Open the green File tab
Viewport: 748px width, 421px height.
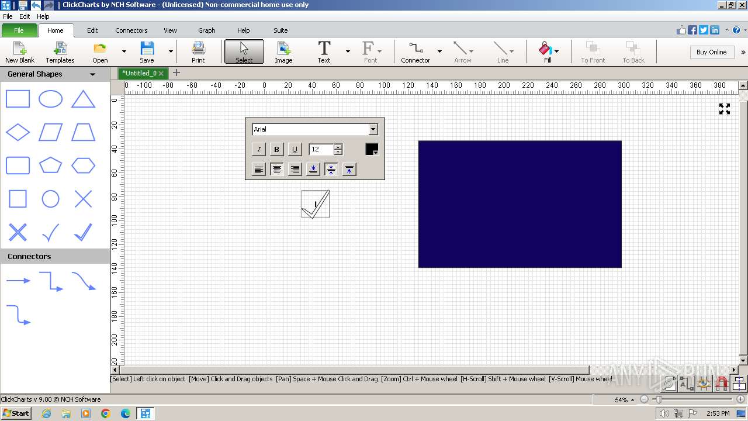point(19,30)
